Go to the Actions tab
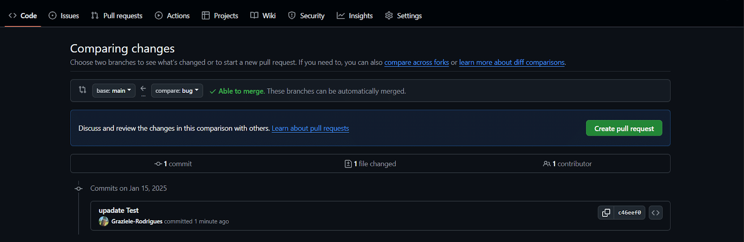 click(x=172, y=16)
